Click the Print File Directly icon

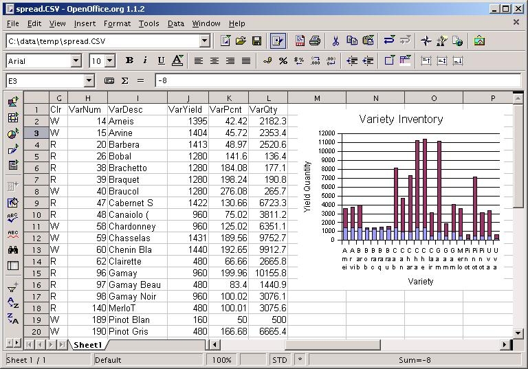click(315, 41)
